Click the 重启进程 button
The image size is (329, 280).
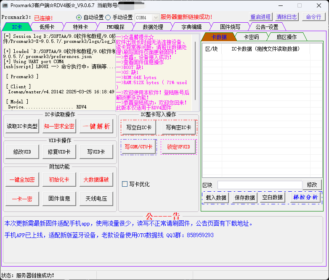260,17
